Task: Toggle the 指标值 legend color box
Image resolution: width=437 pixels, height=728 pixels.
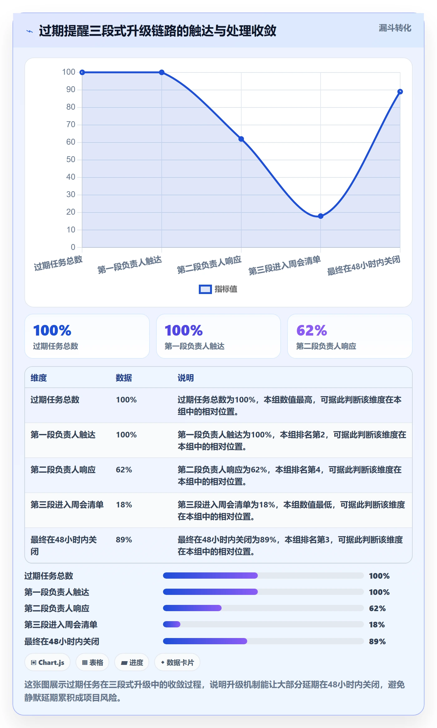Action: tap(205, 289)
